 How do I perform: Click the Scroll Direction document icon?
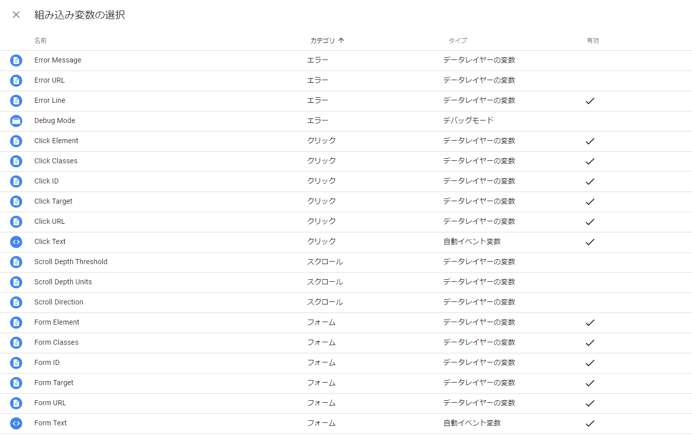click(x=16, y=302)
